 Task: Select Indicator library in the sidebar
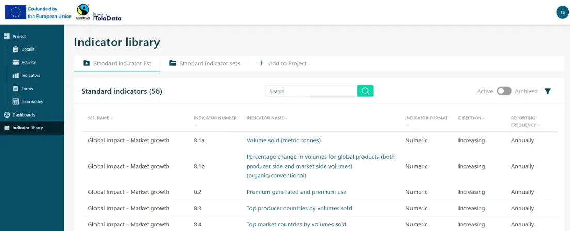click(28, 128)
